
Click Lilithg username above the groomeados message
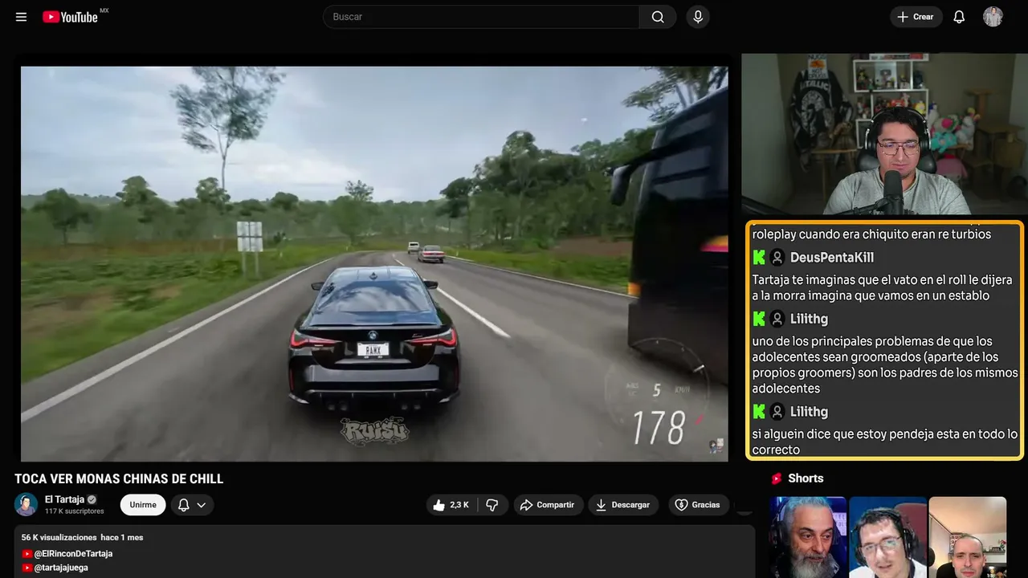point(809,320)
